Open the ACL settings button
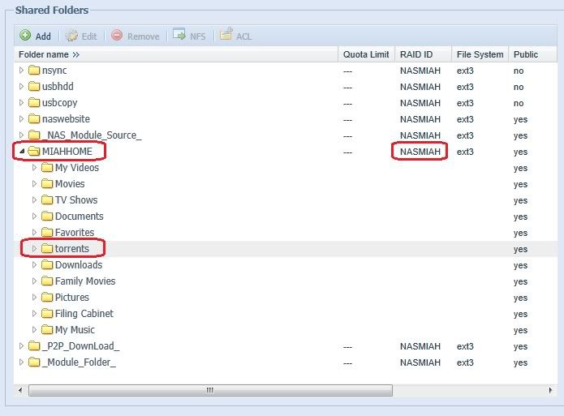Viewport: 564px width, 416px height. (235, 36)
